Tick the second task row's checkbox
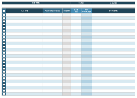 coord(4,18)
